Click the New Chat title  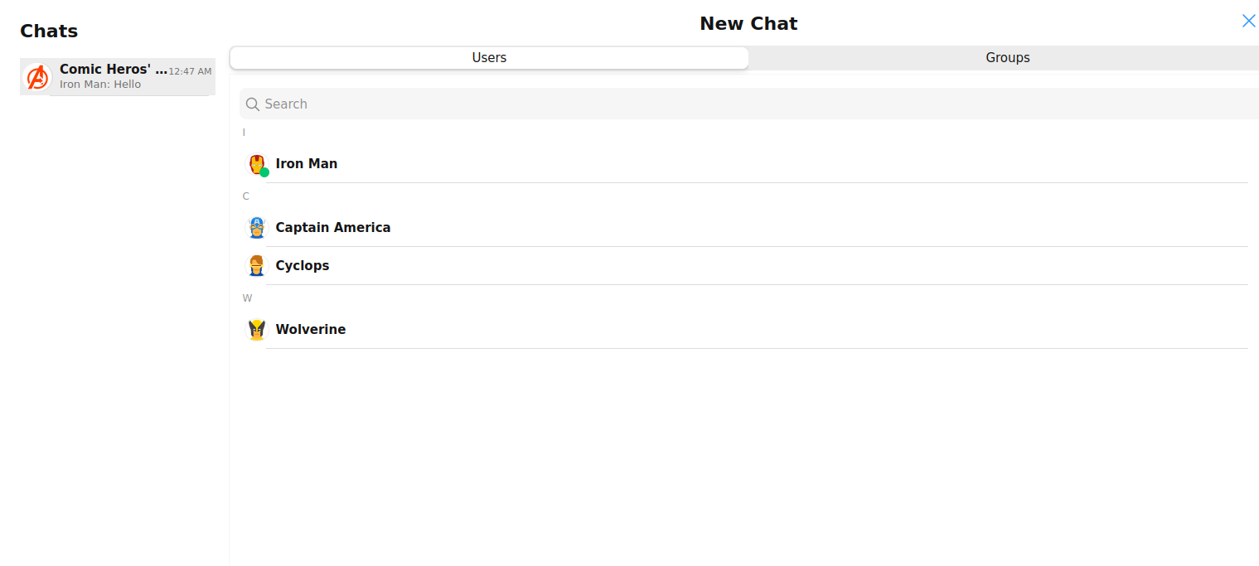[x=748, y=23]
